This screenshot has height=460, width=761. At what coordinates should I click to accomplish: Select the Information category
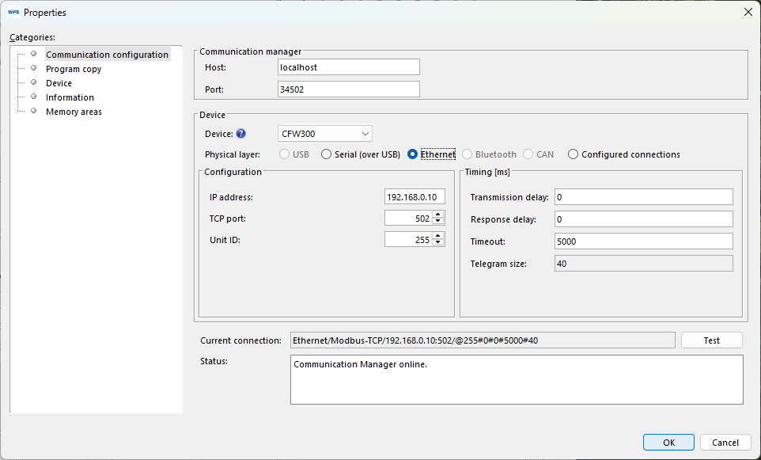(70, 97)
